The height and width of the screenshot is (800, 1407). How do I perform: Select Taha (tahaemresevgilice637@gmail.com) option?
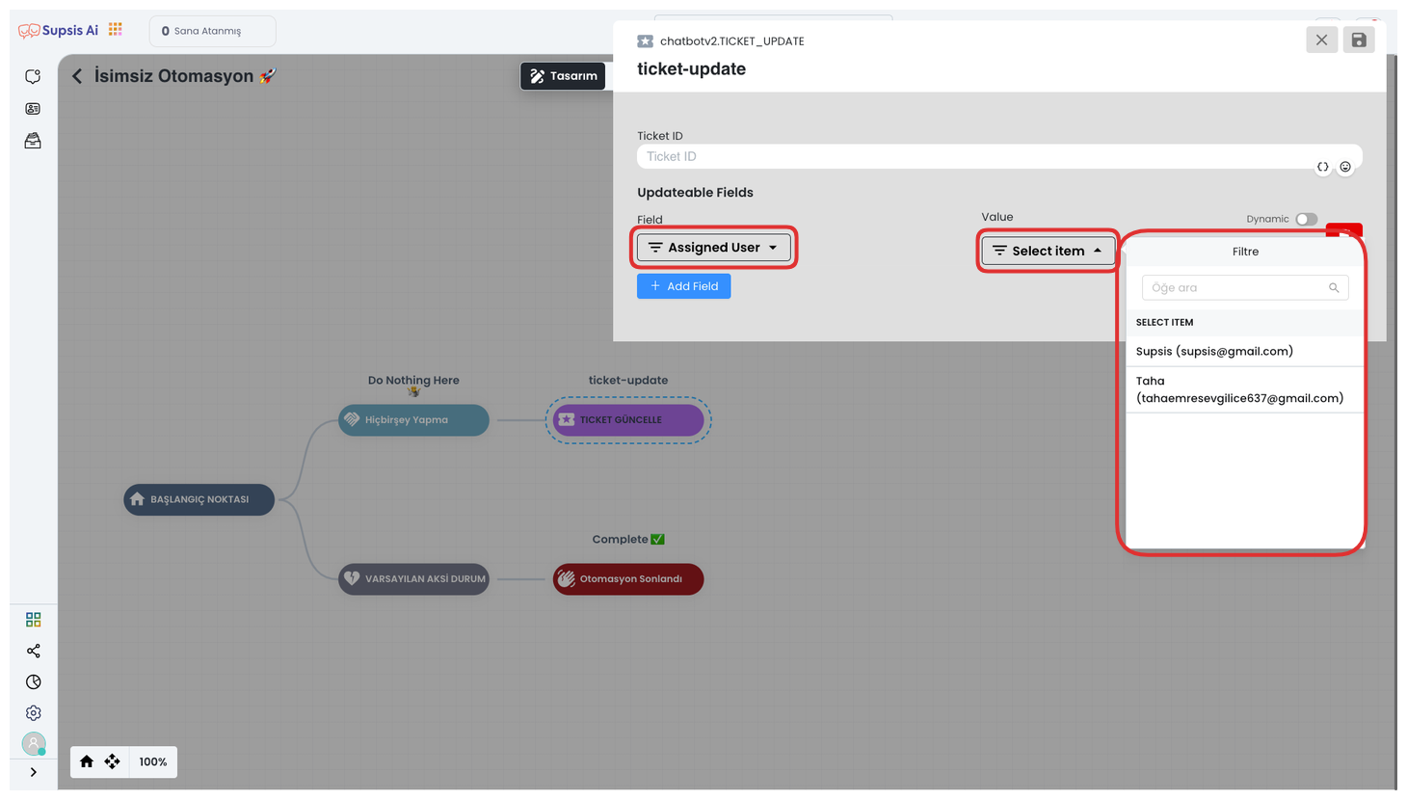tap(1245, 389)
